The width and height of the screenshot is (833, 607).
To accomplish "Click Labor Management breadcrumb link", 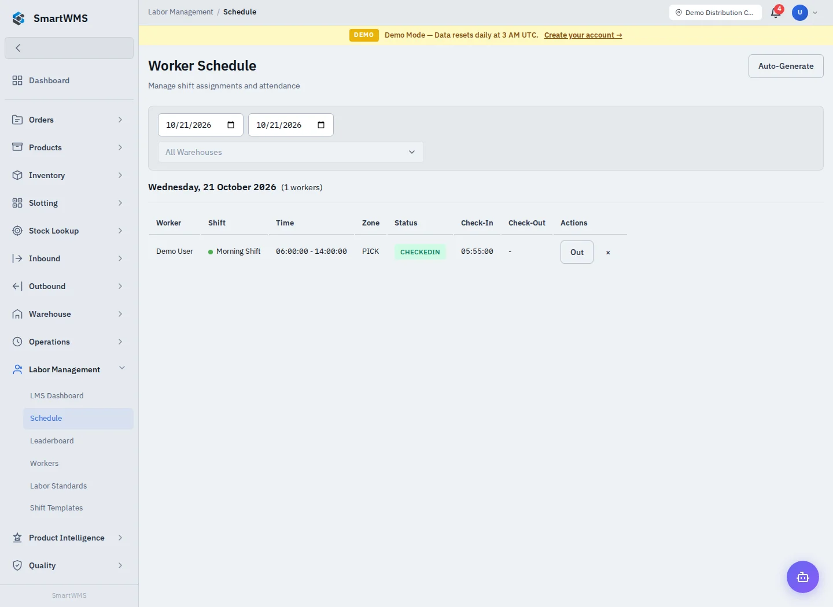I will point(180,12).
